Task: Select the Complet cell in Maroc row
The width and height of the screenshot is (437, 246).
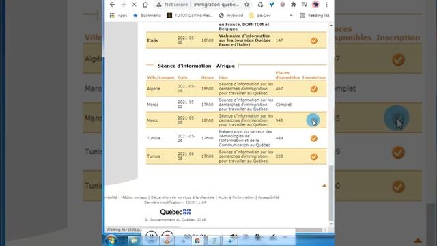Action: [x=283, y=105]
